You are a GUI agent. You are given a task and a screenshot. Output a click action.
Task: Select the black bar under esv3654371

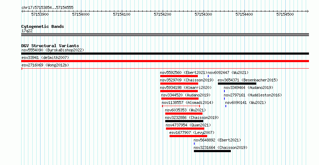tap(237, 84)
